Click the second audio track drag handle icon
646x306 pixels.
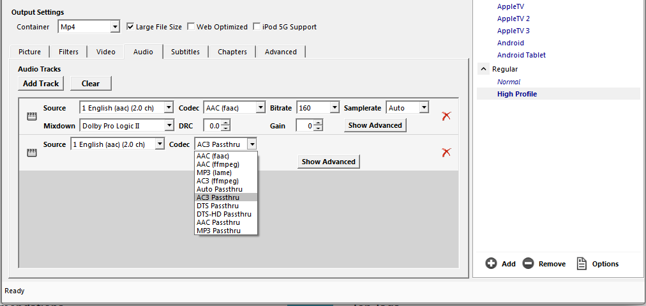pyautogui.click(x=31, y=153)
